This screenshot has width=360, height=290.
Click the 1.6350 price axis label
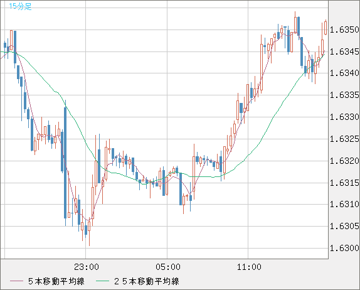click(x=344, y=30)
